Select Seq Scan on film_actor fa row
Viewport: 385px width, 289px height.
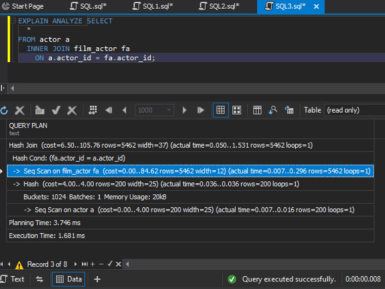click(191, 171)
